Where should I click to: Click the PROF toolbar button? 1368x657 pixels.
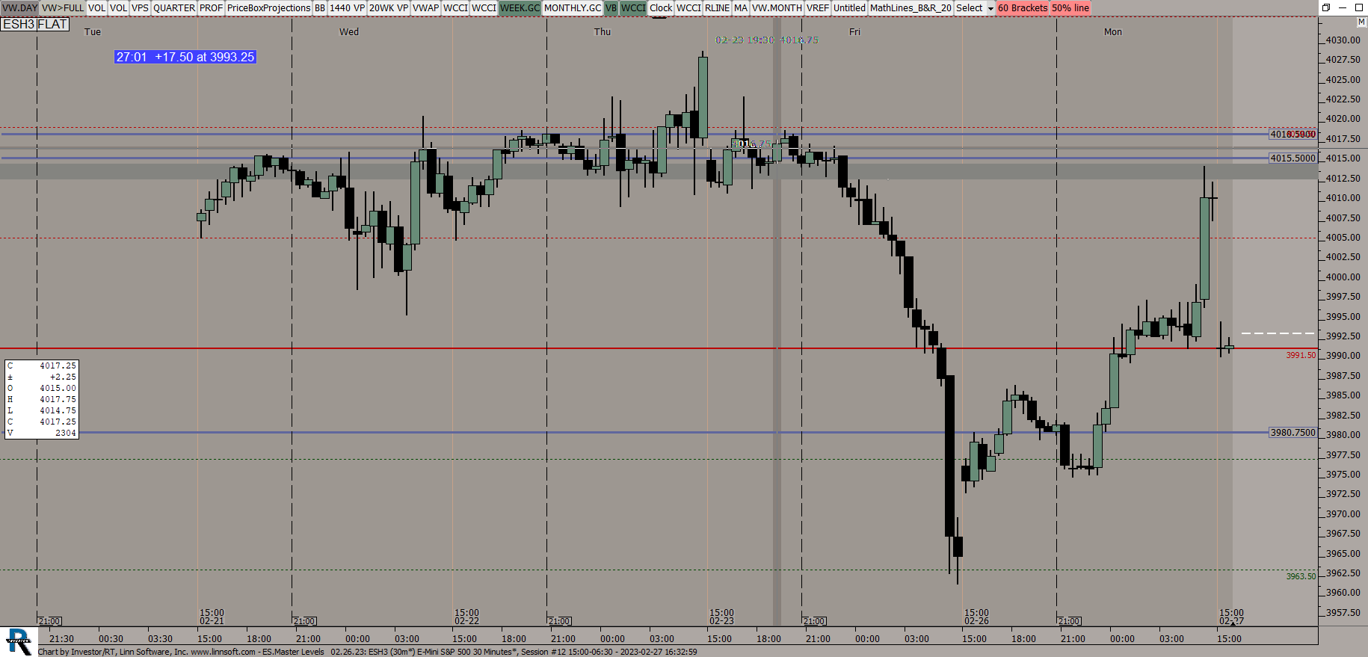point(212,7)
